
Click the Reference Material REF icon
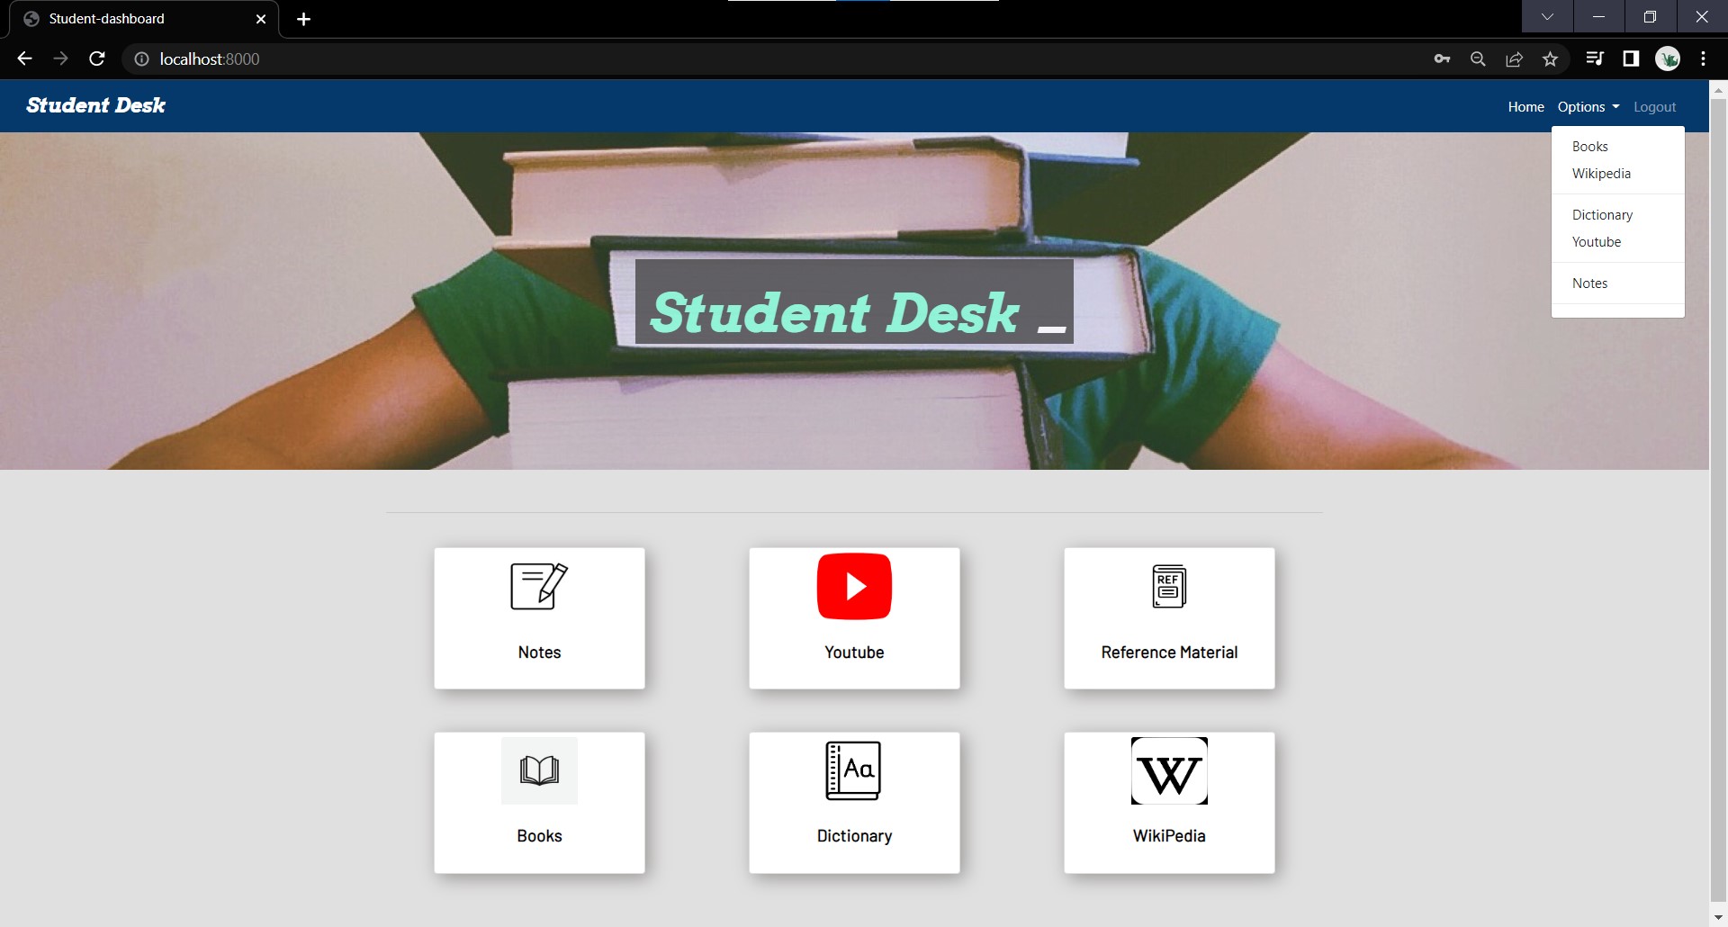click(1168, 585)
